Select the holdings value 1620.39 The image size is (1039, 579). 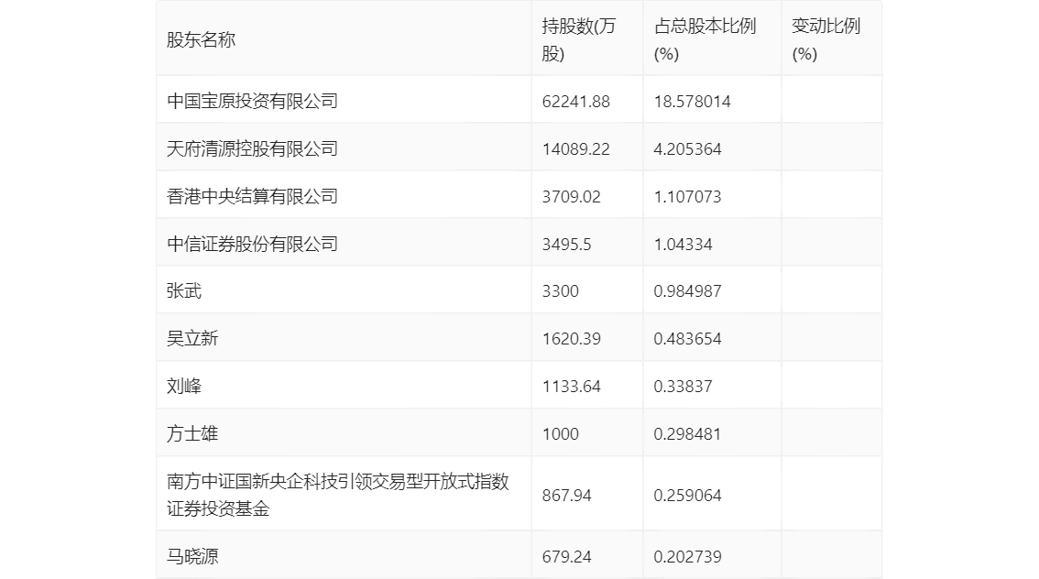pyautogui.click(x=571, y=339)
